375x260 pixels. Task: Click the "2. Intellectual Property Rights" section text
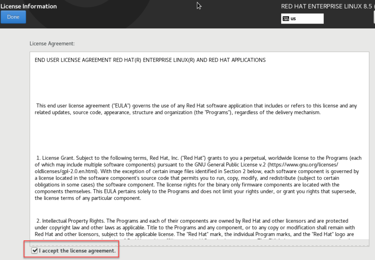[73, 221]
